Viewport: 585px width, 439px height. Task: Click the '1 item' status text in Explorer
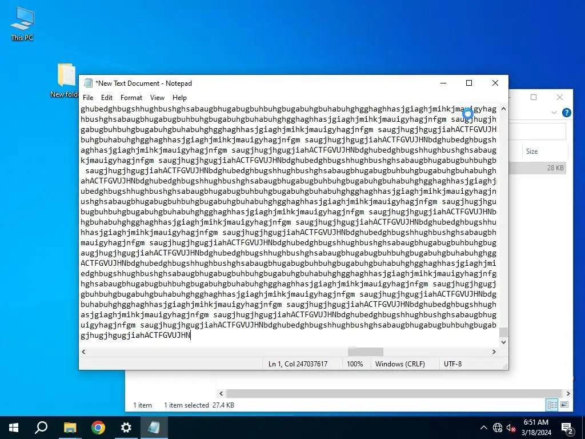[142, 405]
